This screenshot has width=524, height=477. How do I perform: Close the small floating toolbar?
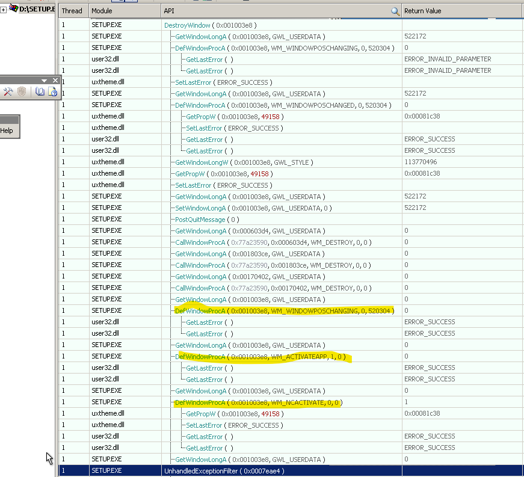(55, 81)
